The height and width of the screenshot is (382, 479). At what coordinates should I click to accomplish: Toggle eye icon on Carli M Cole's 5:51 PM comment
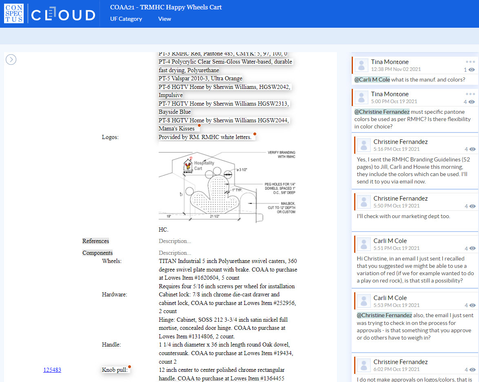(x=472, y=248)
